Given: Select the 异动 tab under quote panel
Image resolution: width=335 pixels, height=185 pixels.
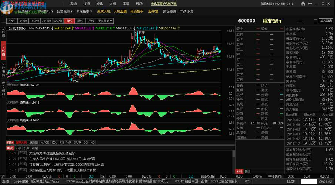Looking at the screenshot, I should coord(247,171).
